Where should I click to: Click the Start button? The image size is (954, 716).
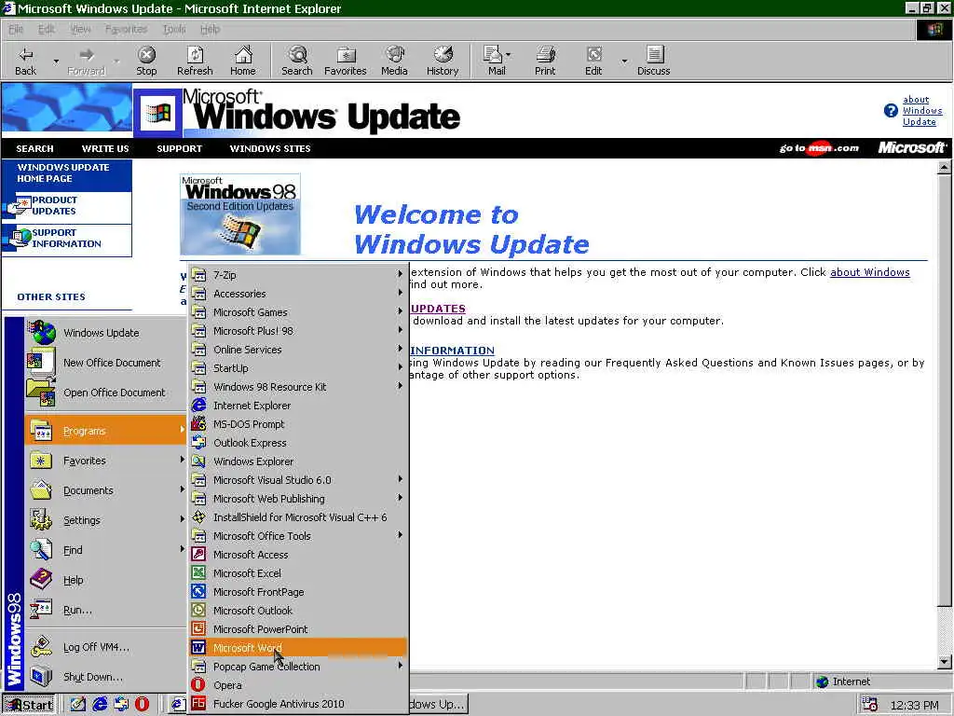pos(29,705)
